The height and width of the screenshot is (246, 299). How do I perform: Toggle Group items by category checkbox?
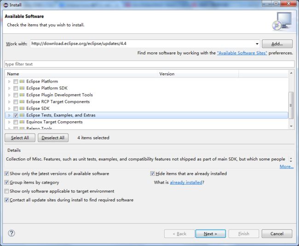coord(7,182)
